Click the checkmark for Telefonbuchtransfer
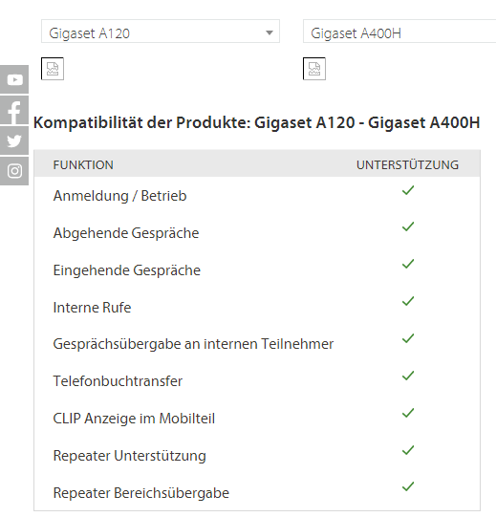The width and height of the screenshot is (496, 517). pos(408,376)
